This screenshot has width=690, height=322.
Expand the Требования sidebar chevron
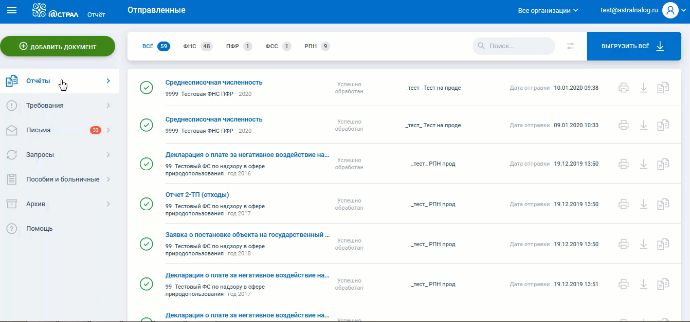[x=108, y=106]
